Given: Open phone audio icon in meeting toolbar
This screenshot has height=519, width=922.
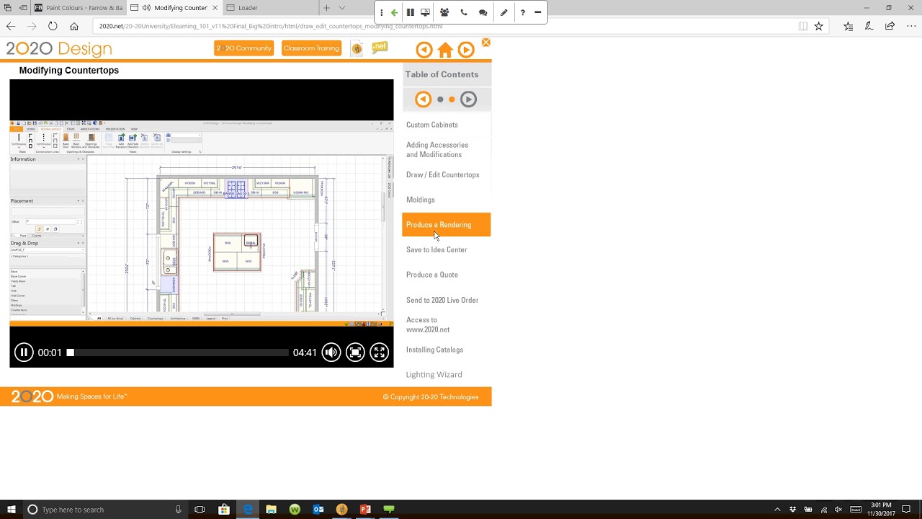Looking at the screenshot, I should tap(464, 12).
